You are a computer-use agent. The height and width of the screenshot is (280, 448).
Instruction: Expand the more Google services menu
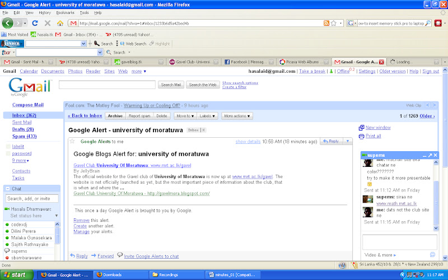coord(138,71)
